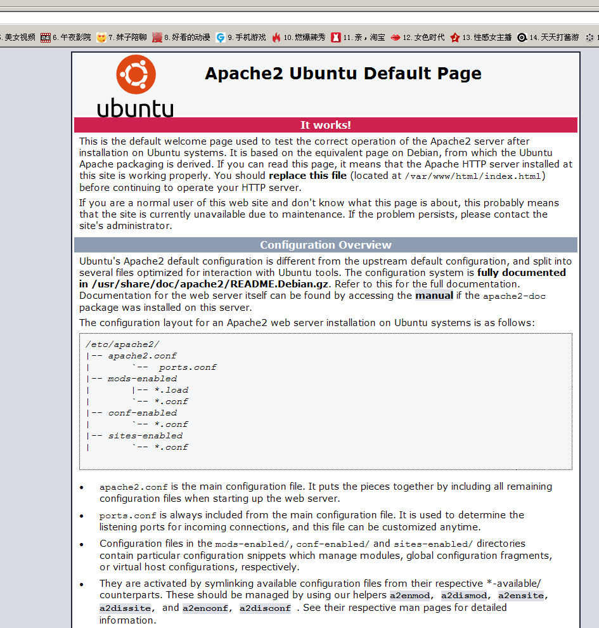The height and width of the screenshot is (628, 599).
Task: Click the a2ensite helper name
Action: point(521,596)
